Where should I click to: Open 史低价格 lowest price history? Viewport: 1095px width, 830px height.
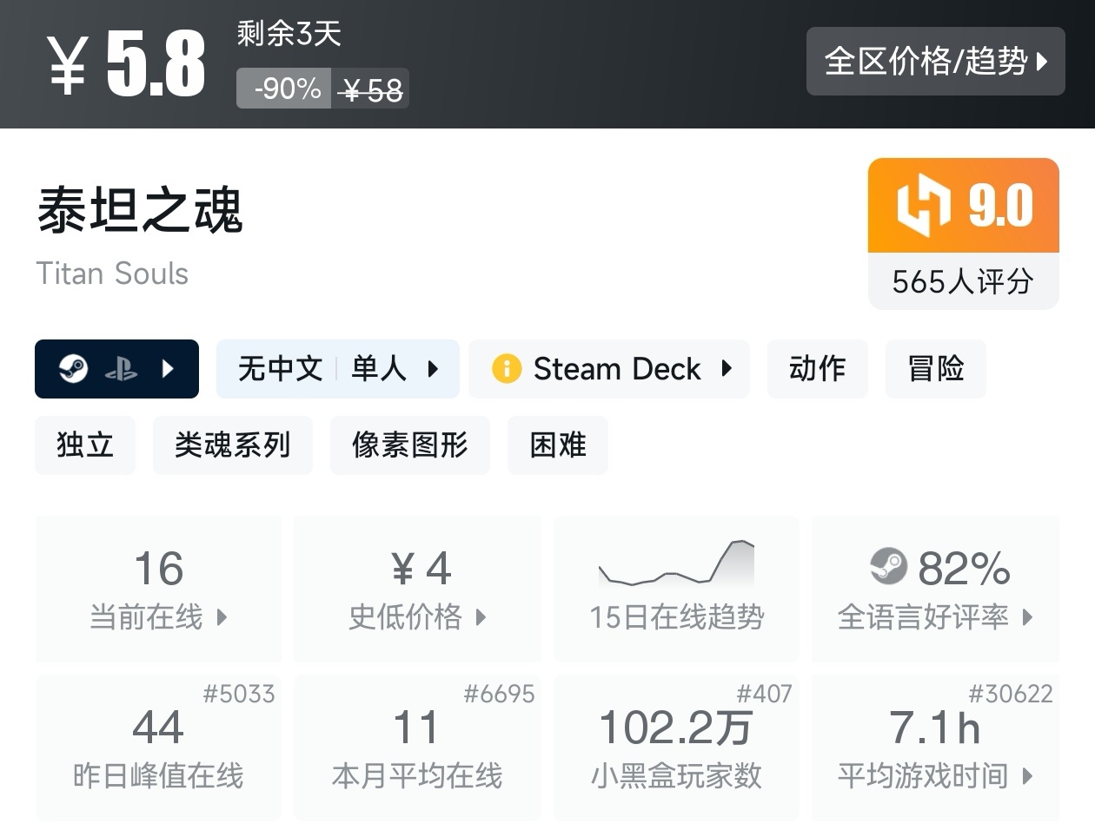coord(417,590)
